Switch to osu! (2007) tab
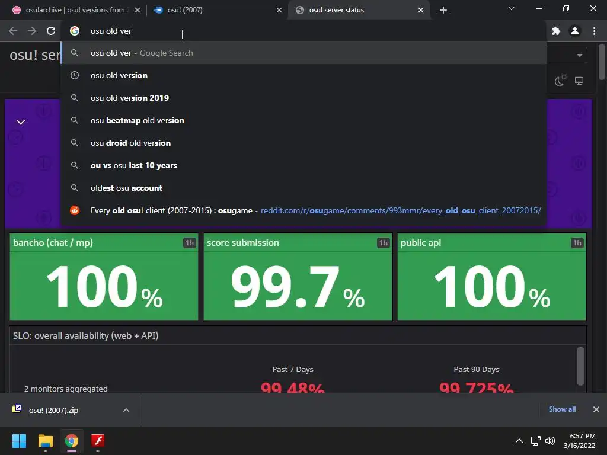 pyautogui.click(x=217, y=10)
